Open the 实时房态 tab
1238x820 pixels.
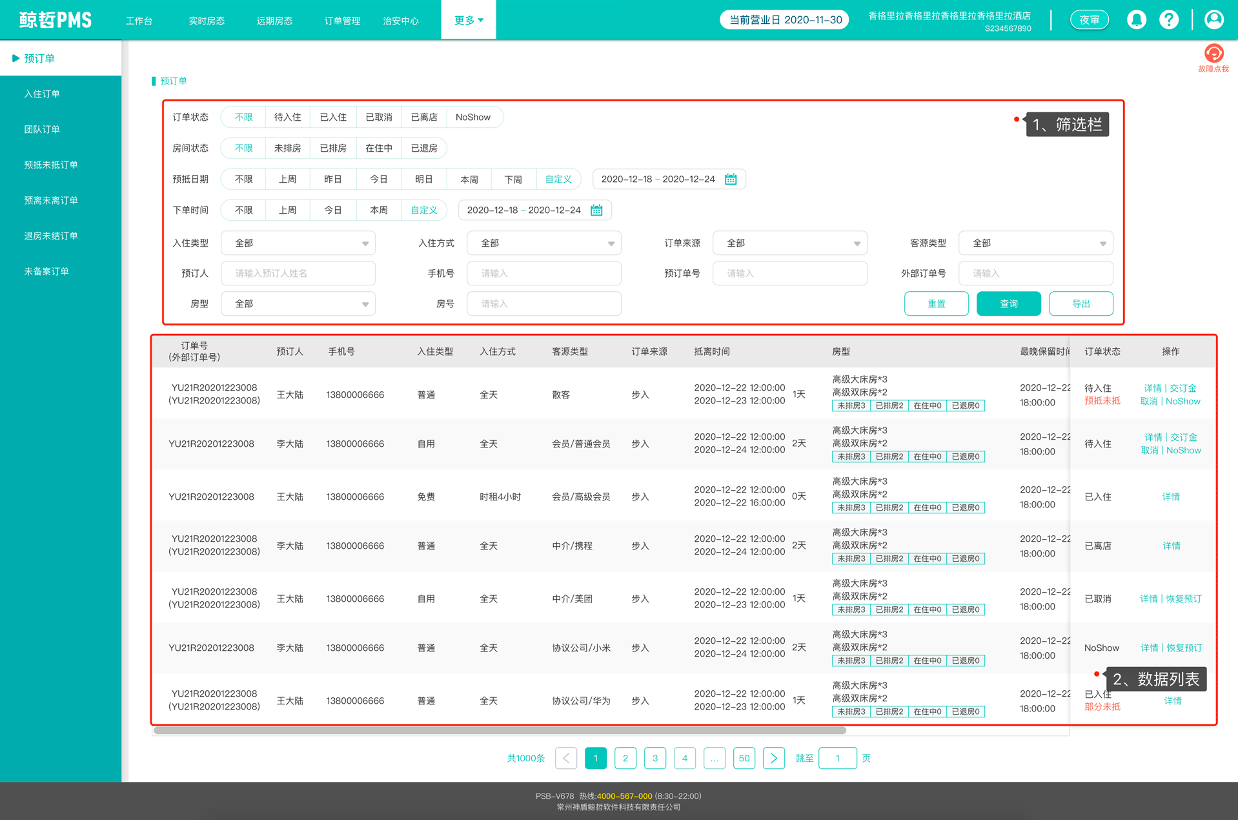point(207,21)
